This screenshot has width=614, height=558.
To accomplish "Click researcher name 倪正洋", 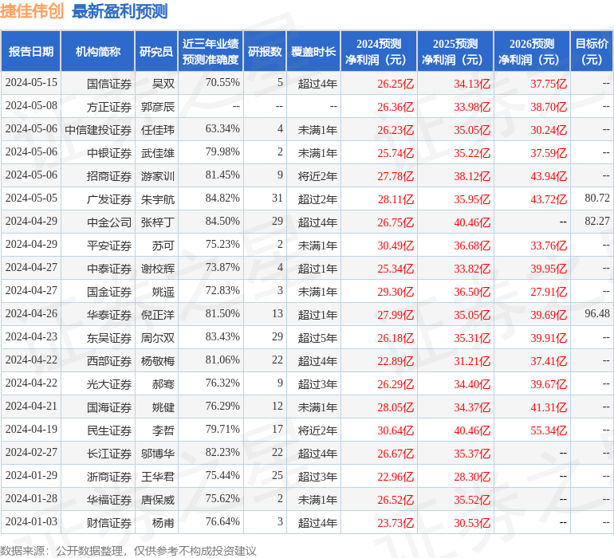I will 158,314.
